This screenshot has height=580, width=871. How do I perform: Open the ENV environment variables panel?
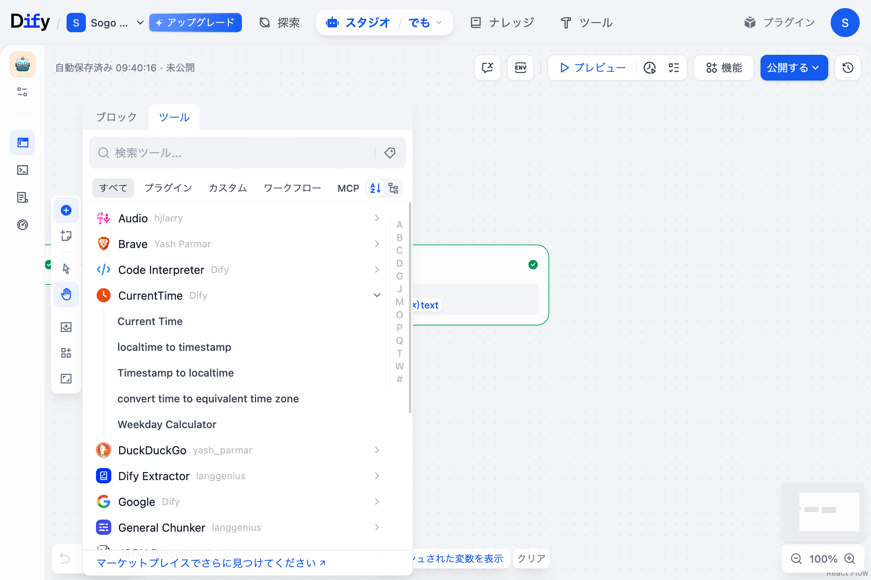point(520,68)
